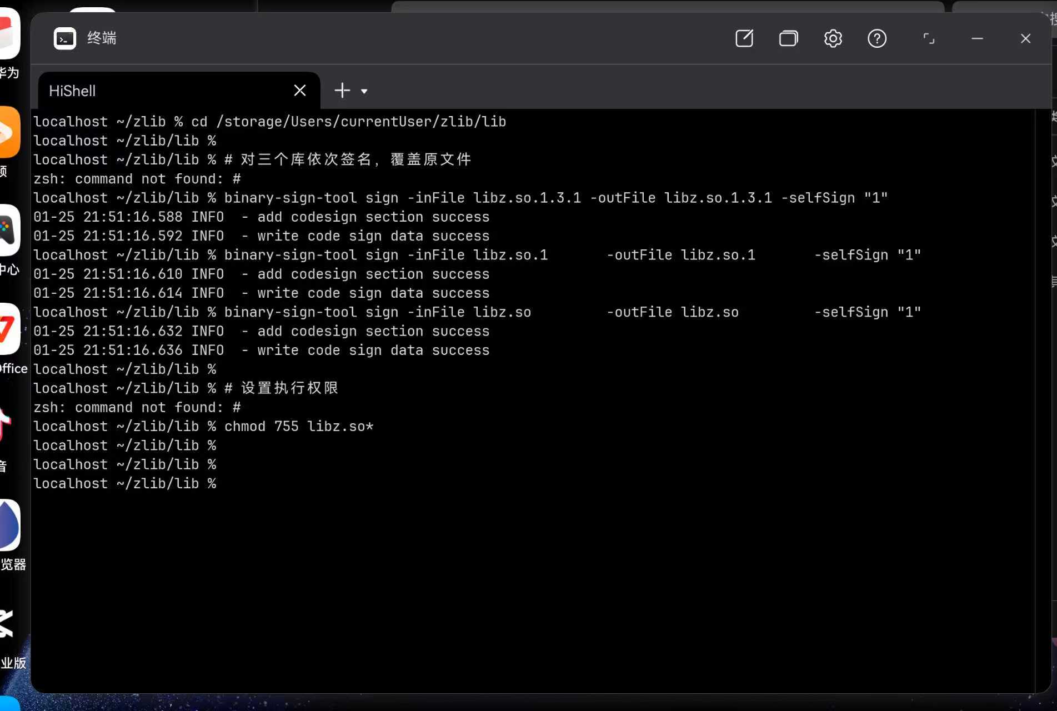Image resolution: width=1057 pixels, height=711 pixels.
Task: Close the terminal window
Action: (1025, 38)
